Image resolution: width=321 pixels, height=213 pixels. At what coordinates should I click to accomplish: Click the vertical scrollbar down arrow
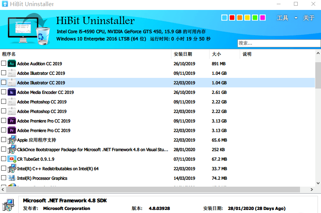coord(318,183)
